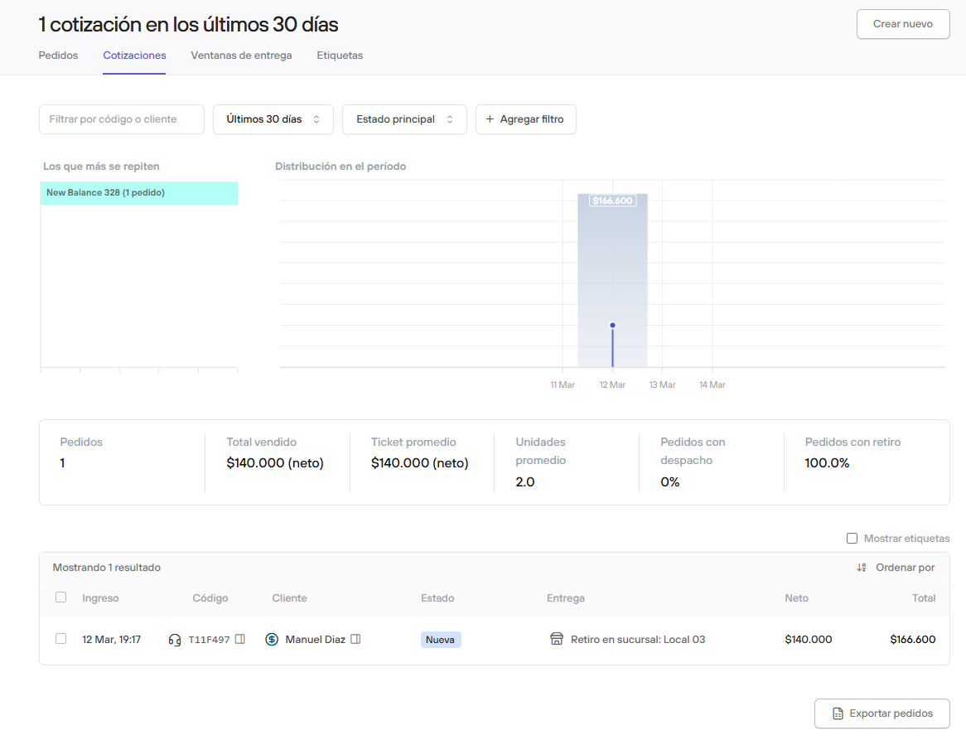The width and height of the screenshot is (966, 745).
Task: Enable the Mostrar etiquetas checkbox
Action: pos(852,538)
